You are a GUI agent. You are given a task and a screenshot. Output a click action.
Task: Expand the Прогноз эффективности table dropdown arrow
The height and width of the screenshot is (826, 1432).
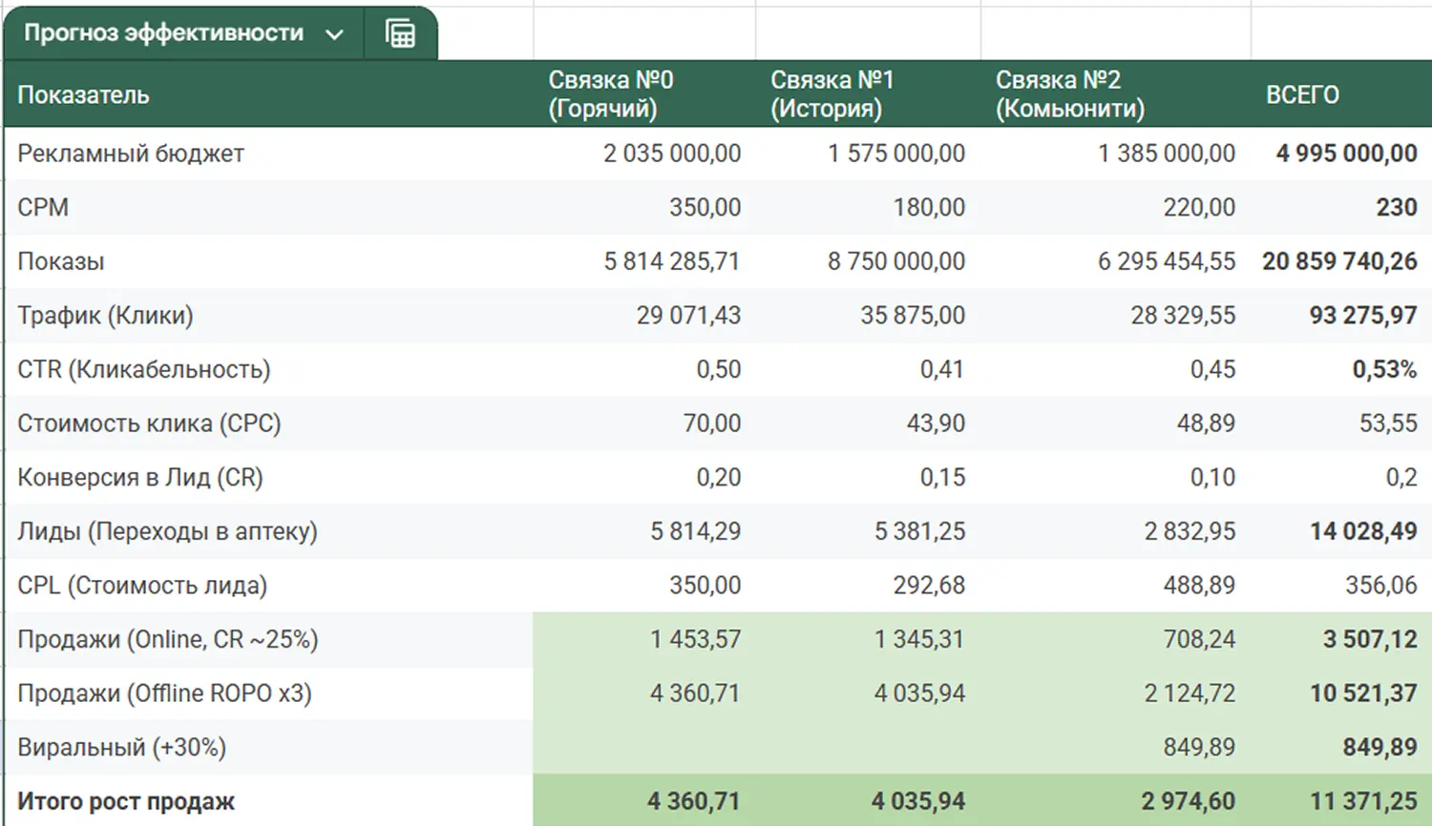click(x=334, y=34)
